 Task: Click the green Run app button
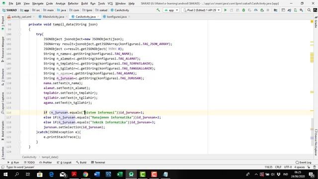(x=225, y=10)
